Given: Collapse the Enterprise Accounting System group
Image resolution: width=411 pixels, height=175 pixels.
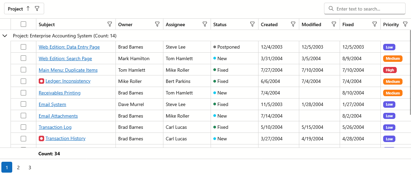Looking at the screenshot, I should click(x=5, y=36).
